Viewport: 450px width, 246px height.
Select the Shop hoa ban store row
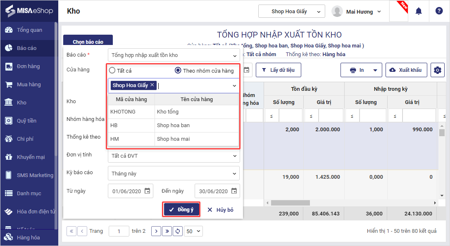click(x=173, y=125)
